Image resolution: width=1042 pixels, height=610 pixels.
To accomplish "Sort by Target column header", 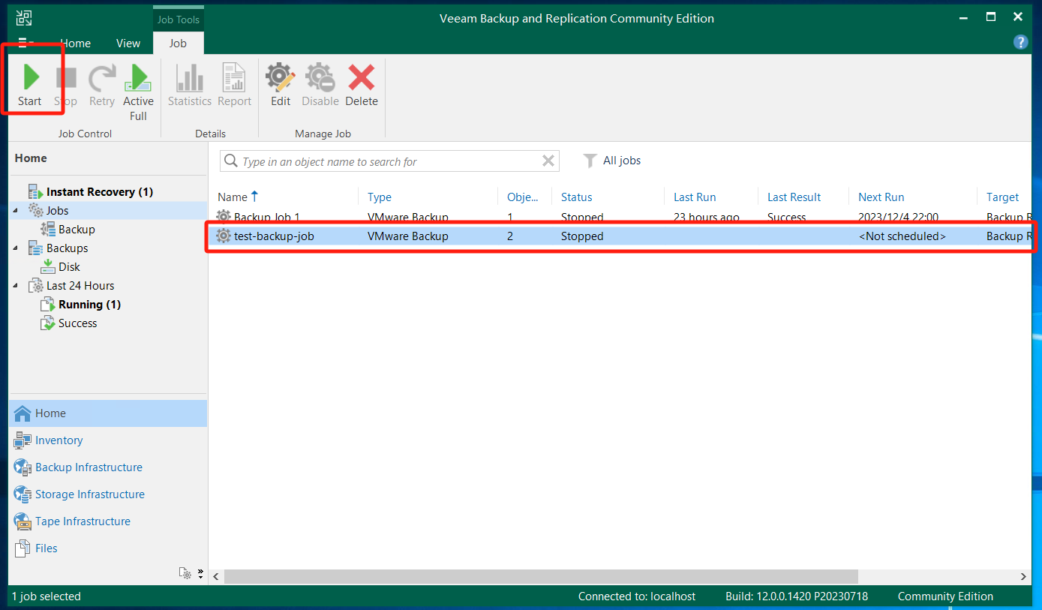I will coord(1003,197).
